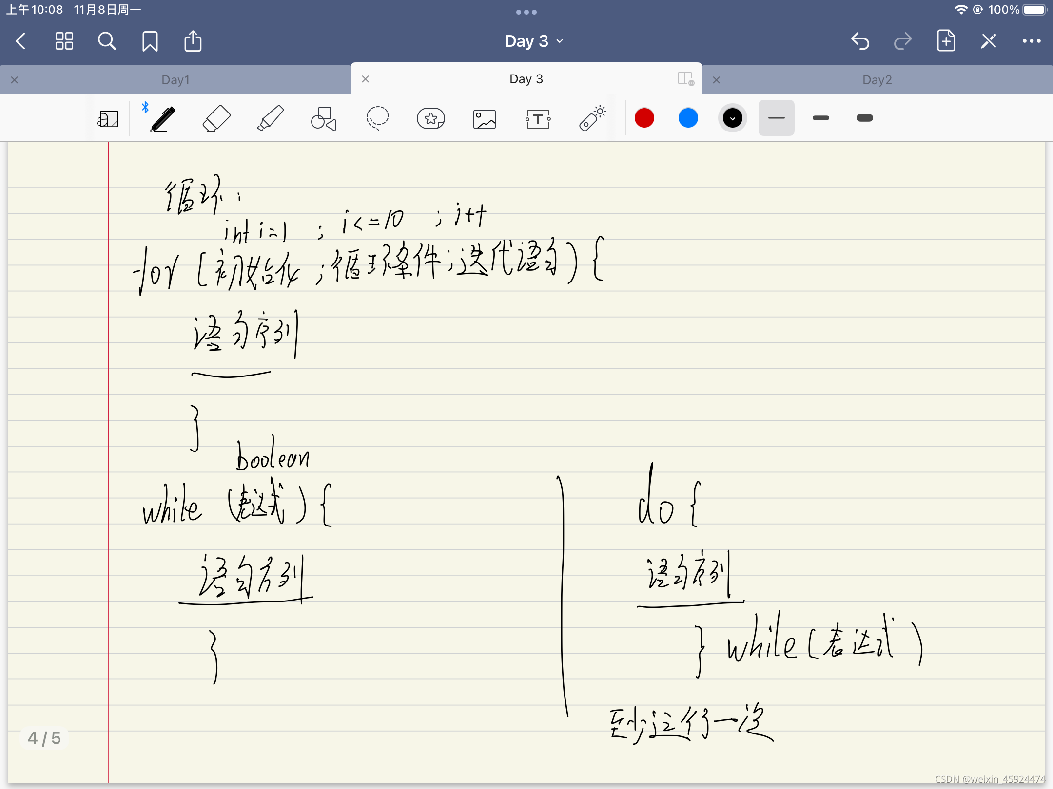Switch to the Day1 tab

click(174, 79)
